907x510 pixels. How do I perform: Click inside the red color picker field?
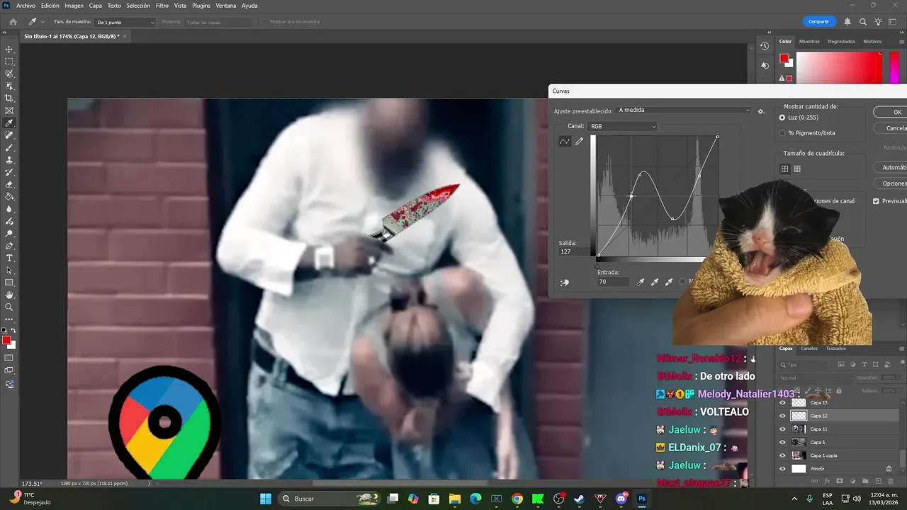point(840,68)
